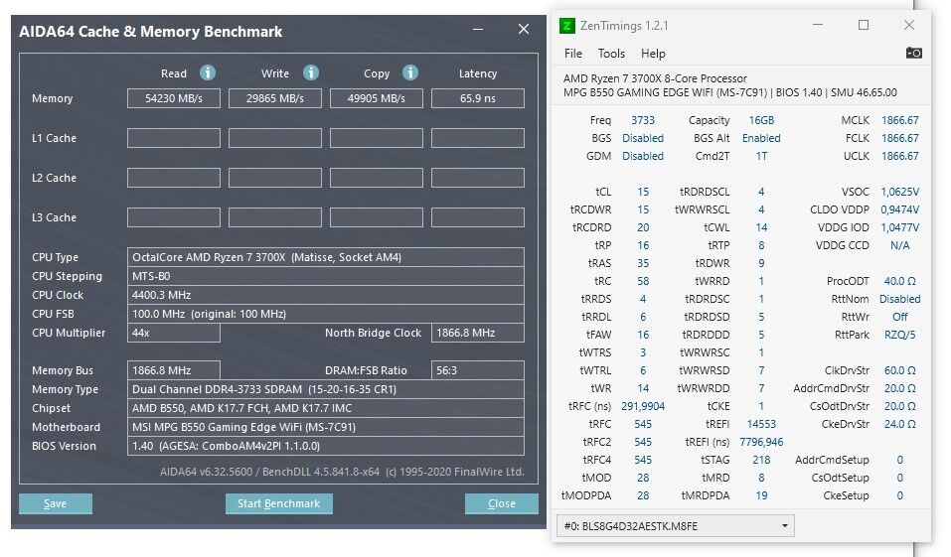
Task: Open the memory module dropdown BLS8G4D32AESTK.M8FE
Action: click(676, 526)
